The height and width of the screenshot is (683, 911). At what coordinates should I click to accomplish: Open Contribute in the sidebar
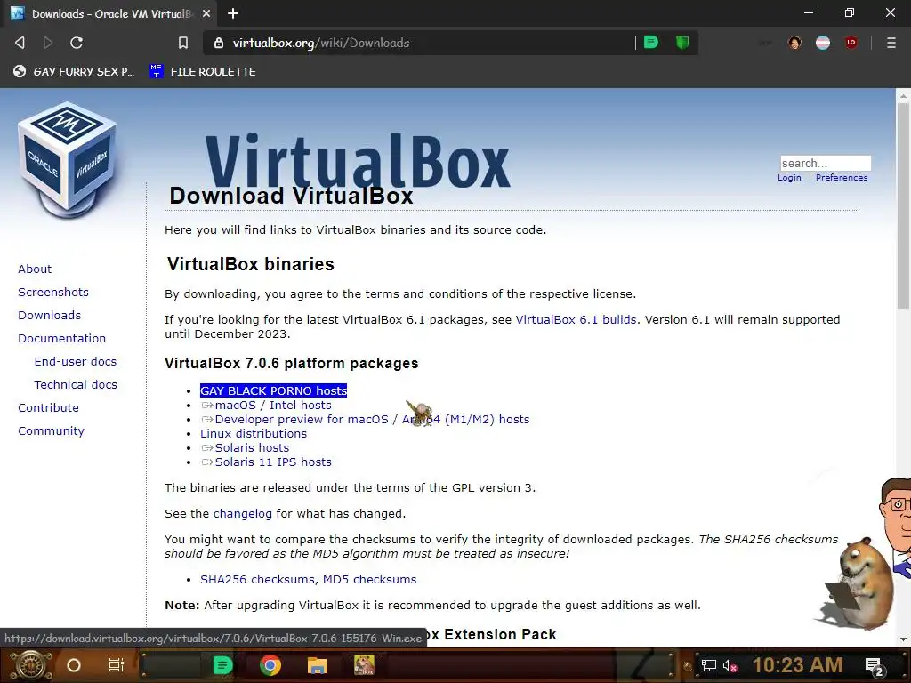coord(48,407)
